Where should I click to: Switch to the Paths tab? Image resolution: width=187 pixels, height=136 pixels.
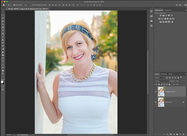(x=170, y=74)
